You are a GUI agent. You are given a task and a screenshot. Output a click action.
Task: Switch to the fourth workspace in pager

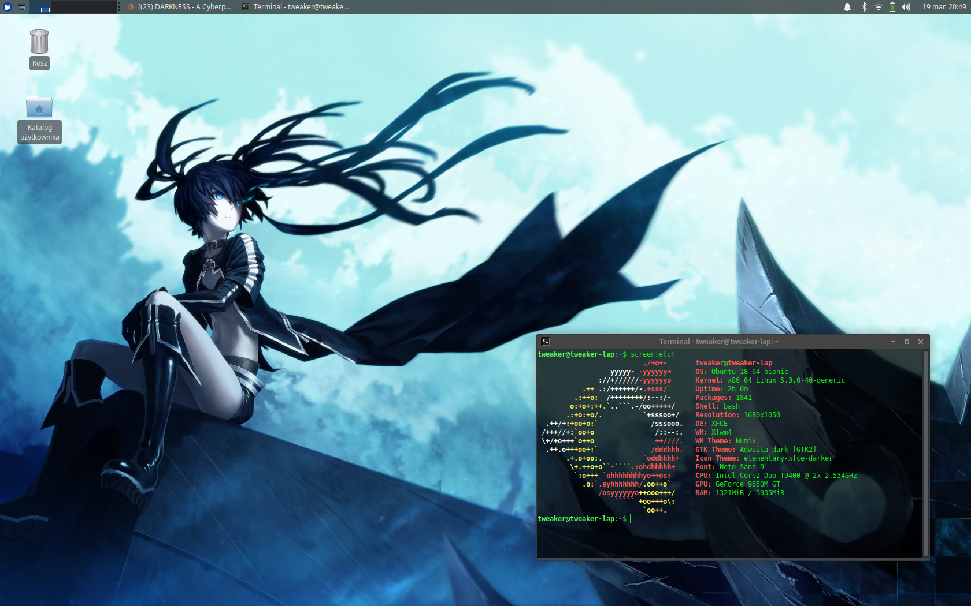(x=106, y=7)
